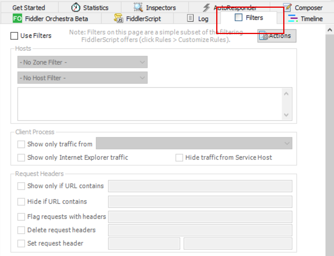Check Flag requests with headers
334x256 pixels.
(21, 217)
